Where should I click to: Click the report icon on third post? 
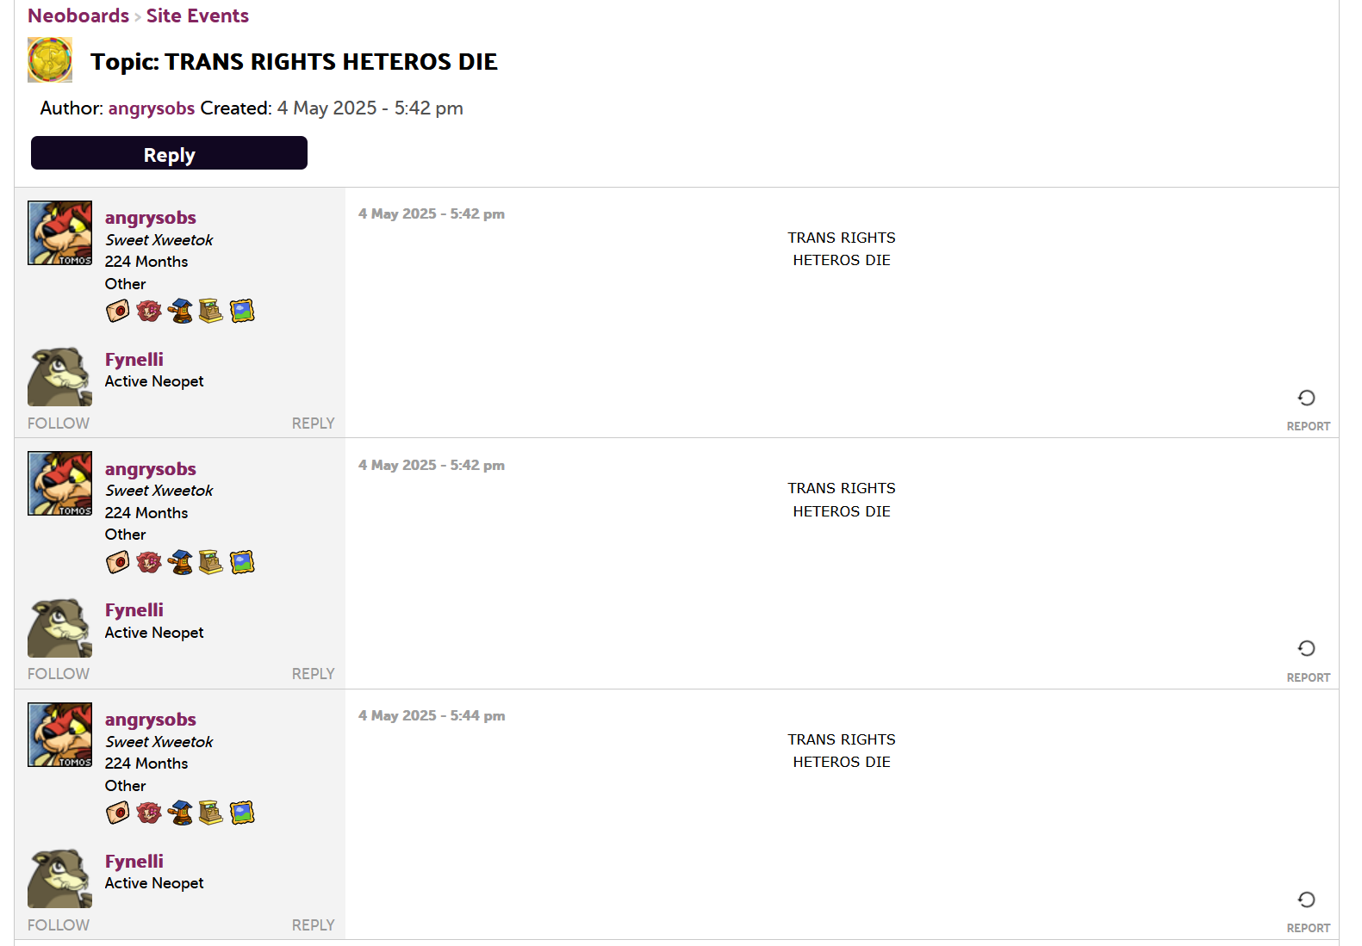[x=1307, y=900]
